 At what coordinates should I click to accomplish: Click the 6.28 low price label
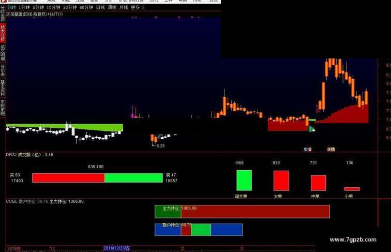pos(160,146)
